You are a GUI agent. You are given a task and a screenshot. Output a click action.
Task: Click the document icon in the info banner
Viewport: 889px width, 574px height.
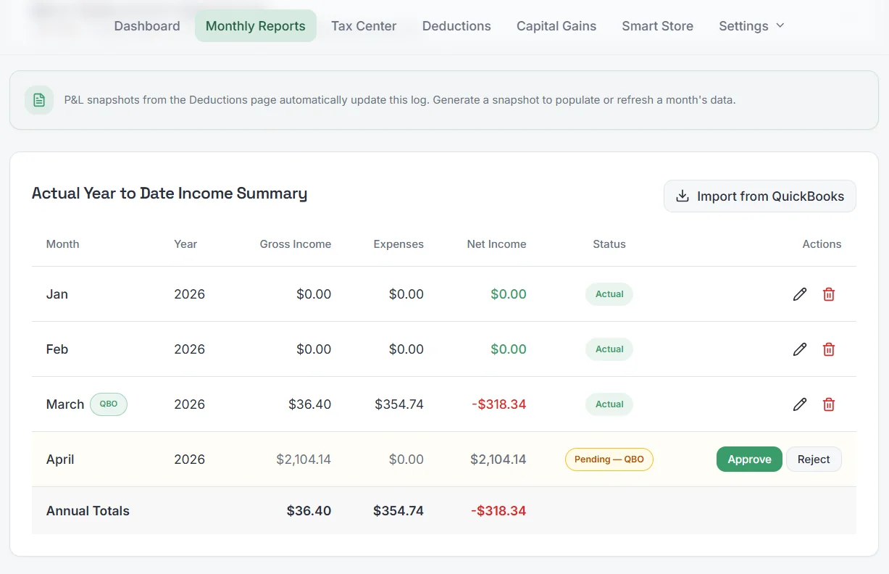click(x=39, y=100)
